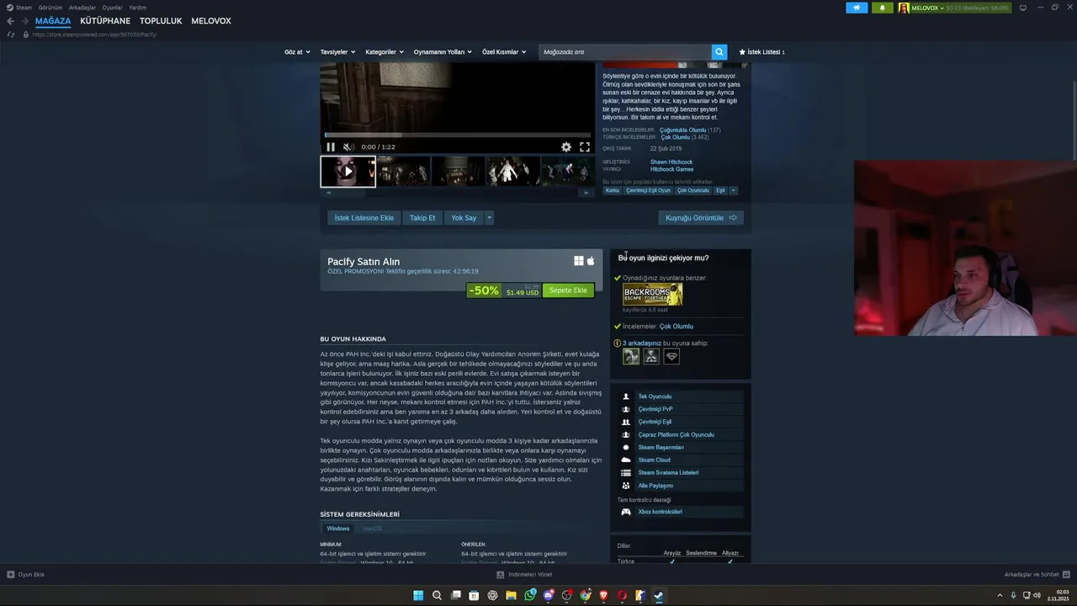Open video settings gear icon
The width and height of the screenshot is (1077, 606).
pos(566,146)
